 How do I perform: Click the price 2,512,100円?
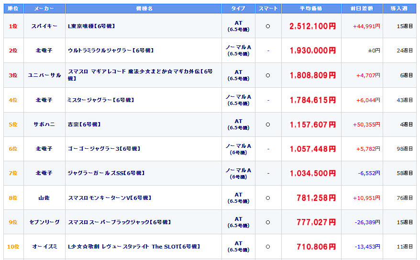pos(312,26)
